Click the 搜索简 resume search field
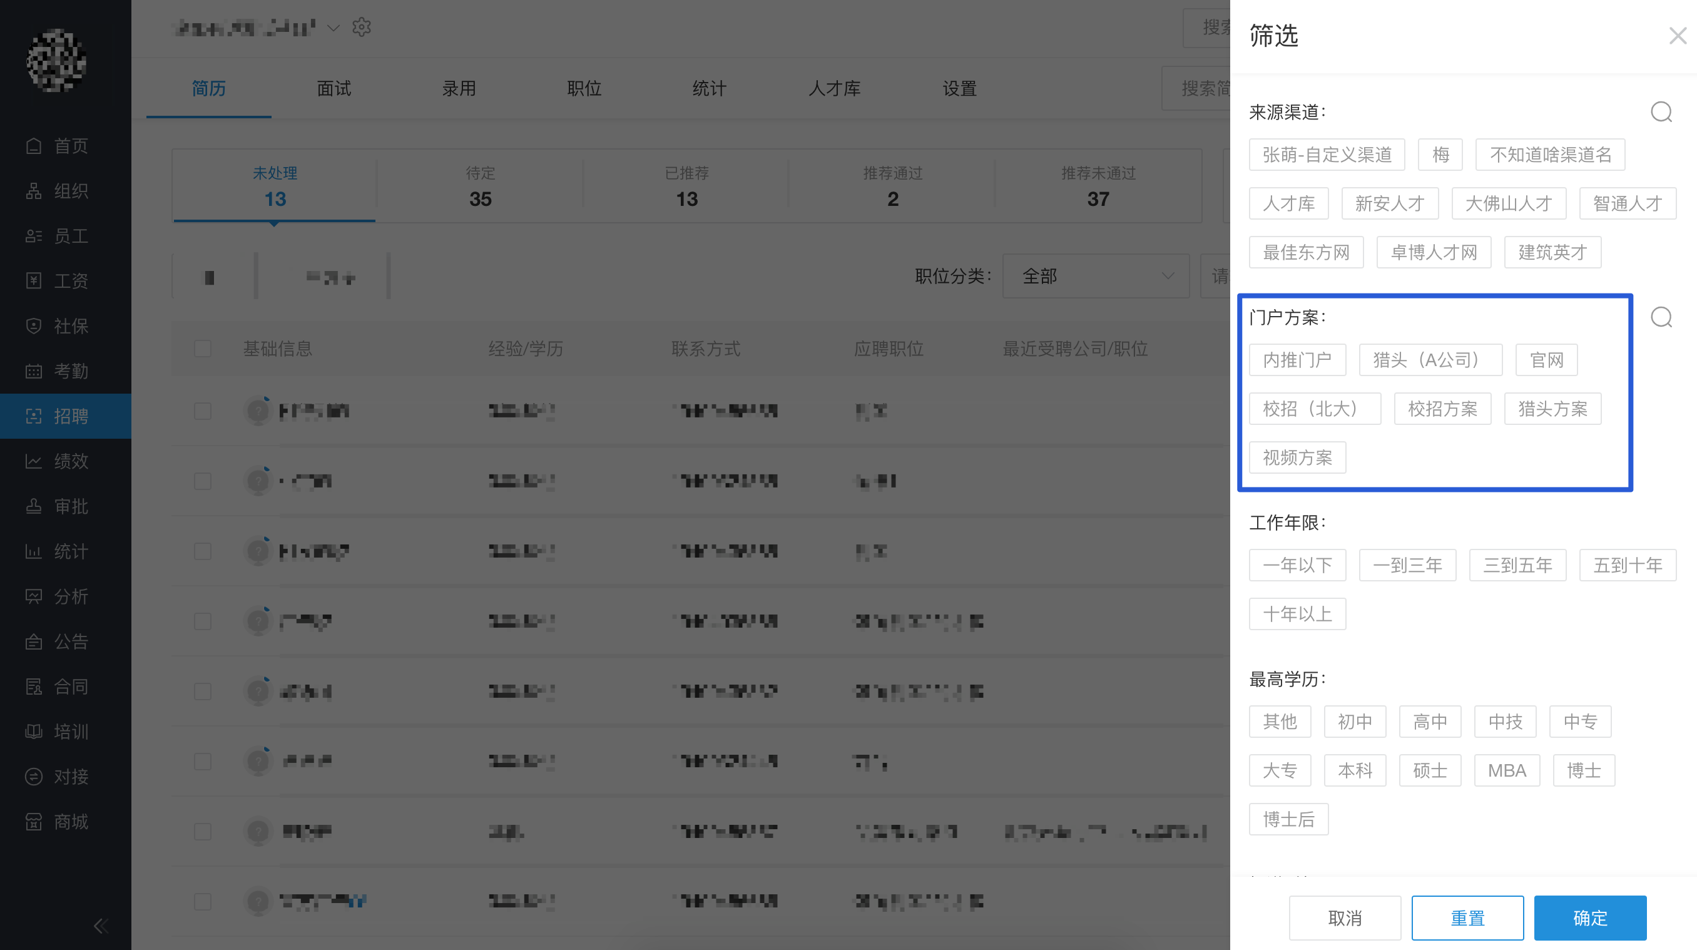The image size is (1697, 950). point(1196,88)
